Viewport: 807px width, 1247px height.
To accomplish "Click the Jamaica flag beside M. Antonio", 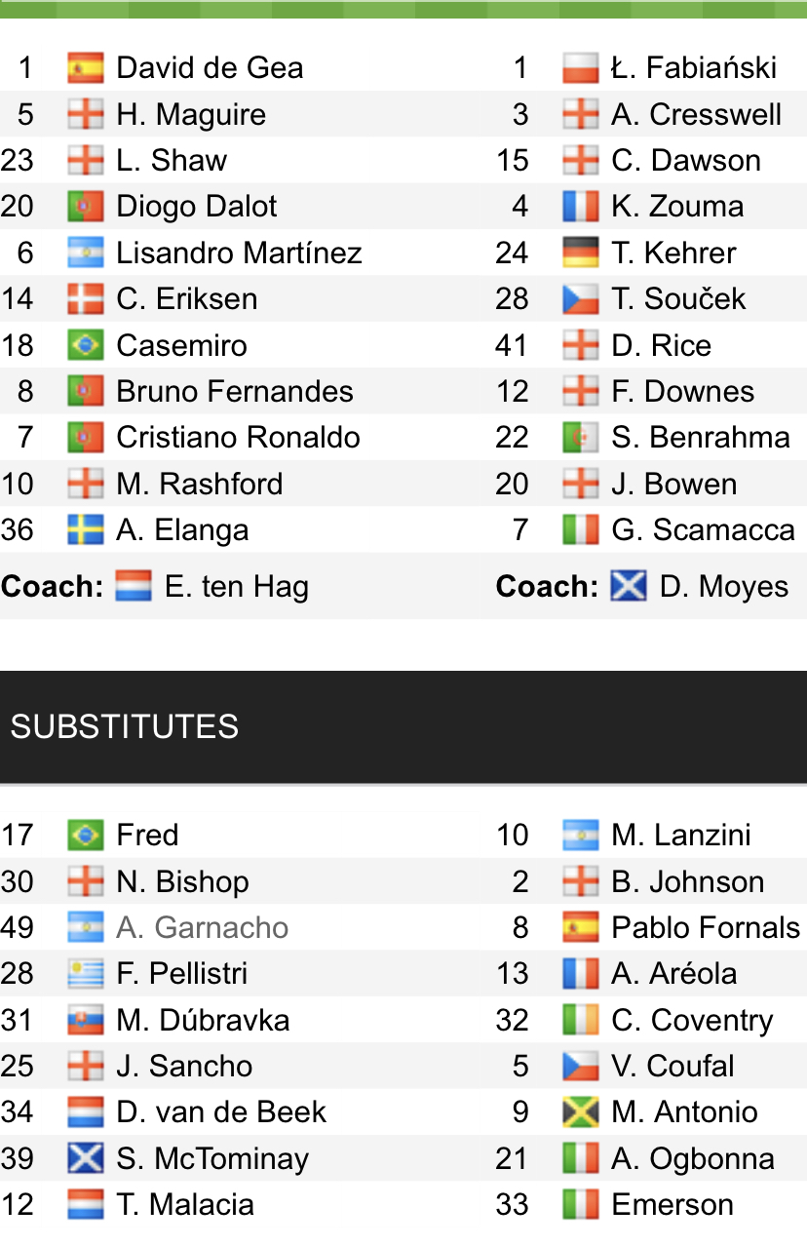I will pyautogui.click(x=581, y=1112).
